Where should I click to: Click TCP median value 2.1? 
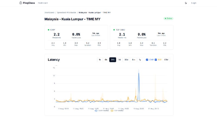tap(122, 34)
